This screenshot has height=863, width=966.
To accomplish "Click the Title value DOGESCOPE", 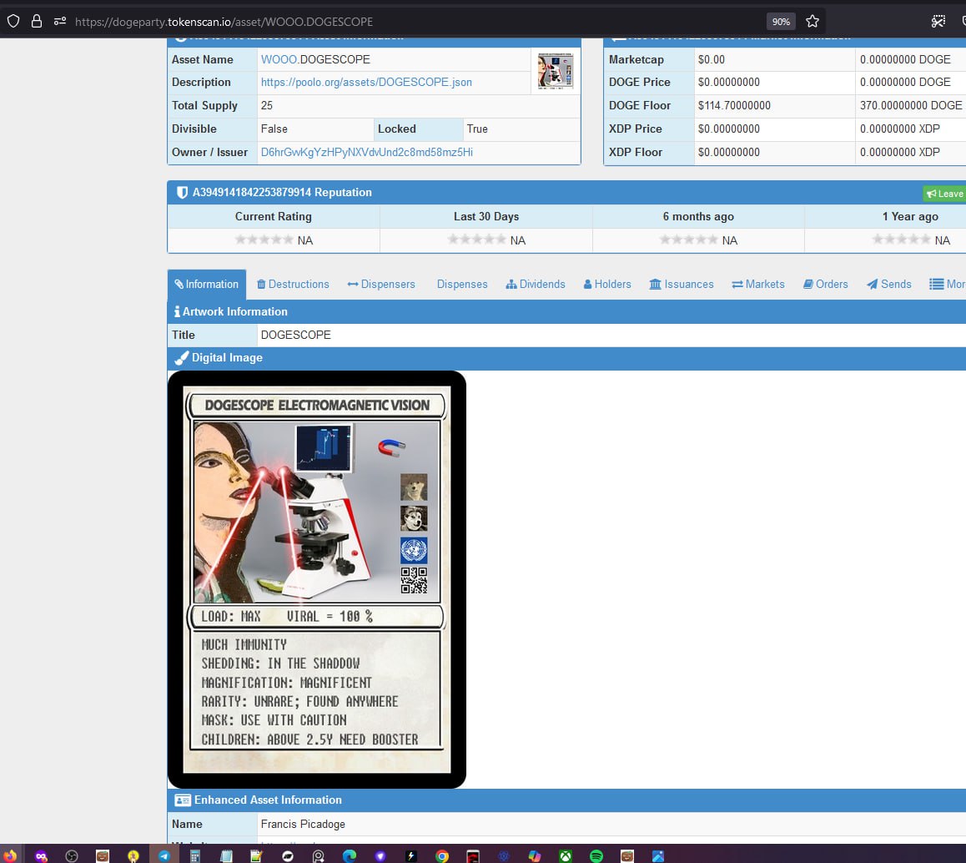I will click(x=295, y=335).
